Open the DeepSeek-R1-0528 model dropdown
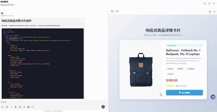This screenshot has height=112, width=217. pos(8,5)
